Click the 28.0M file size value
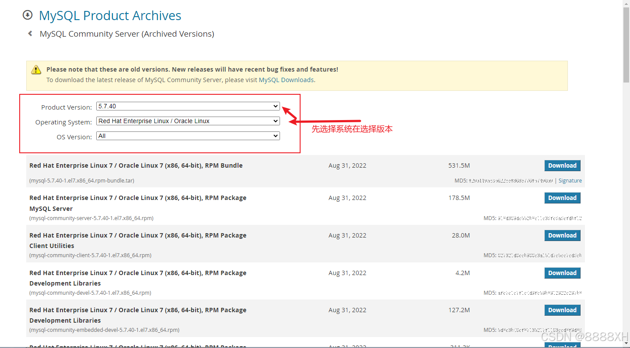630x348 pixels. [x=461, y=235]
